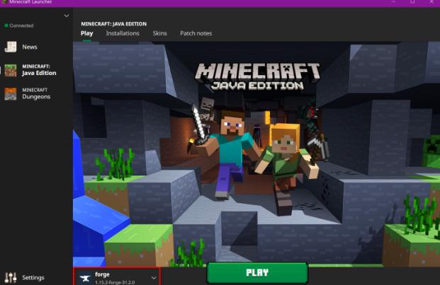This screenshot has height=285, width=440.
Task: Open the Installations tab
Action: point(123,33)
